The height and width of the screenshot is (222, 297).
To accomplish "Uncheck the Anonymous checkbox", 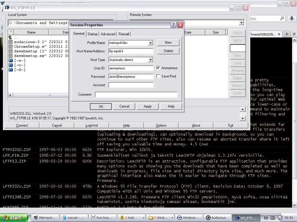I will 158,68.
